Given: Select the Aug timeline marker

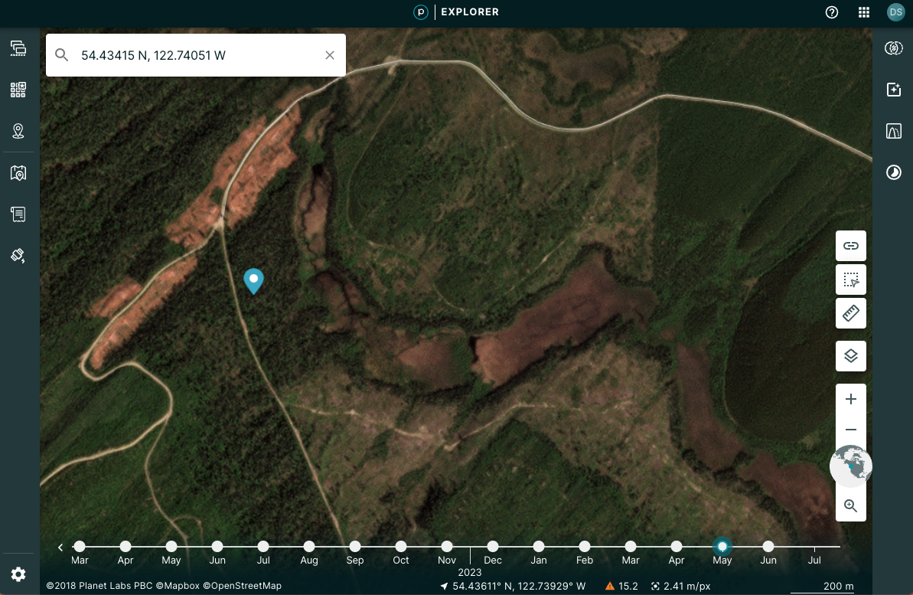Looking at the screenshot, I should point(309,546).
